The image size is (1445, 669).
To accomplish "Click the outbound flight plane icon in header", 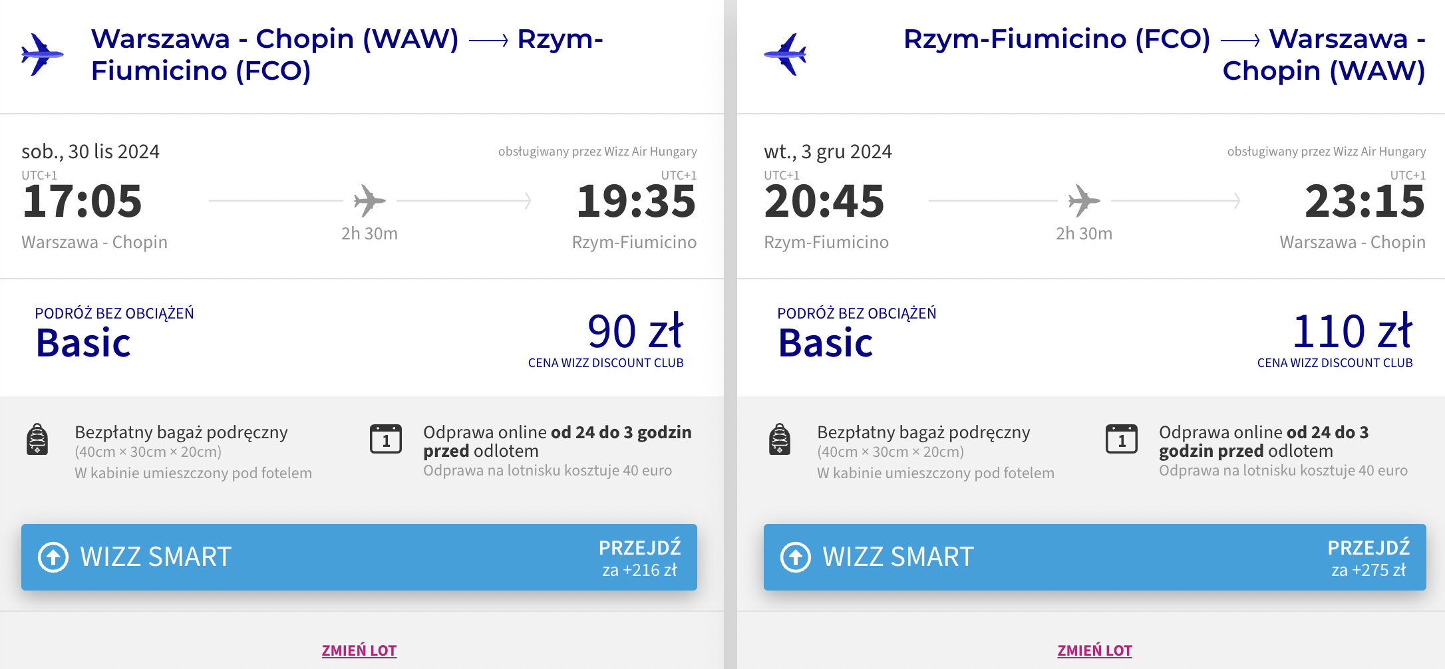I will (x=43, y=55).
